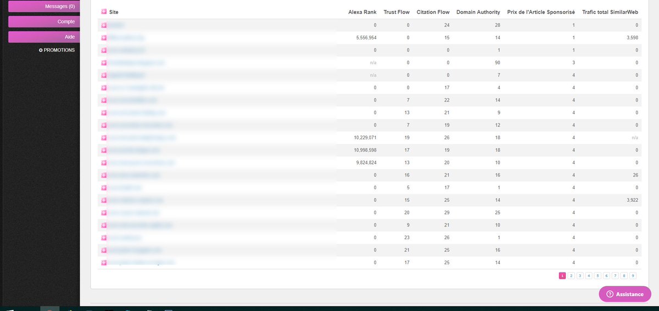Select current page 1 in pagination

coord(562,276)
